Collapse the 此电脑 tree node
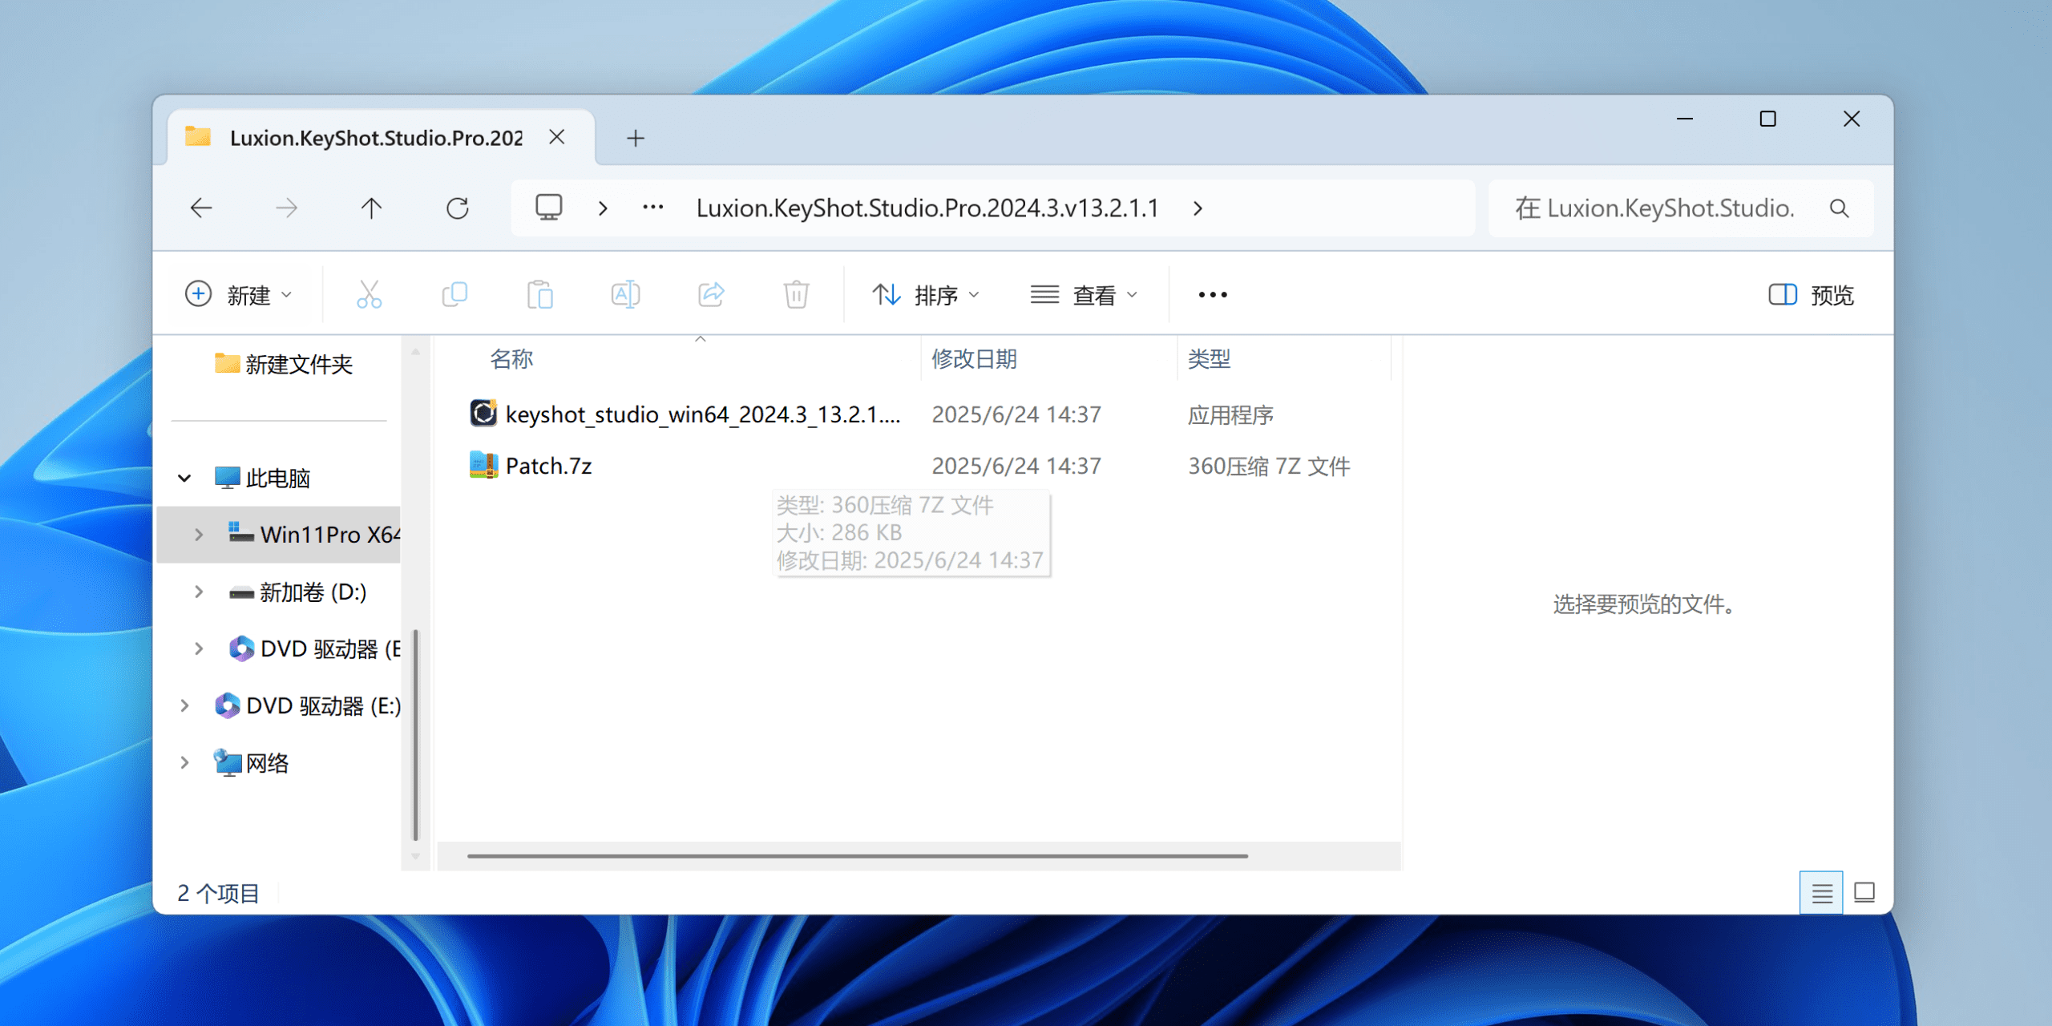The image size is (2052, 1026). [x=184, y=479]
